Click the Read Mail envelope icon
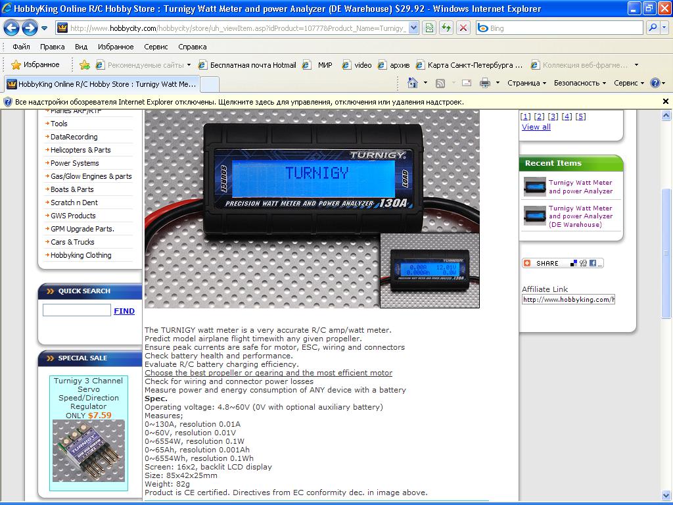 (x=467, y=83)
